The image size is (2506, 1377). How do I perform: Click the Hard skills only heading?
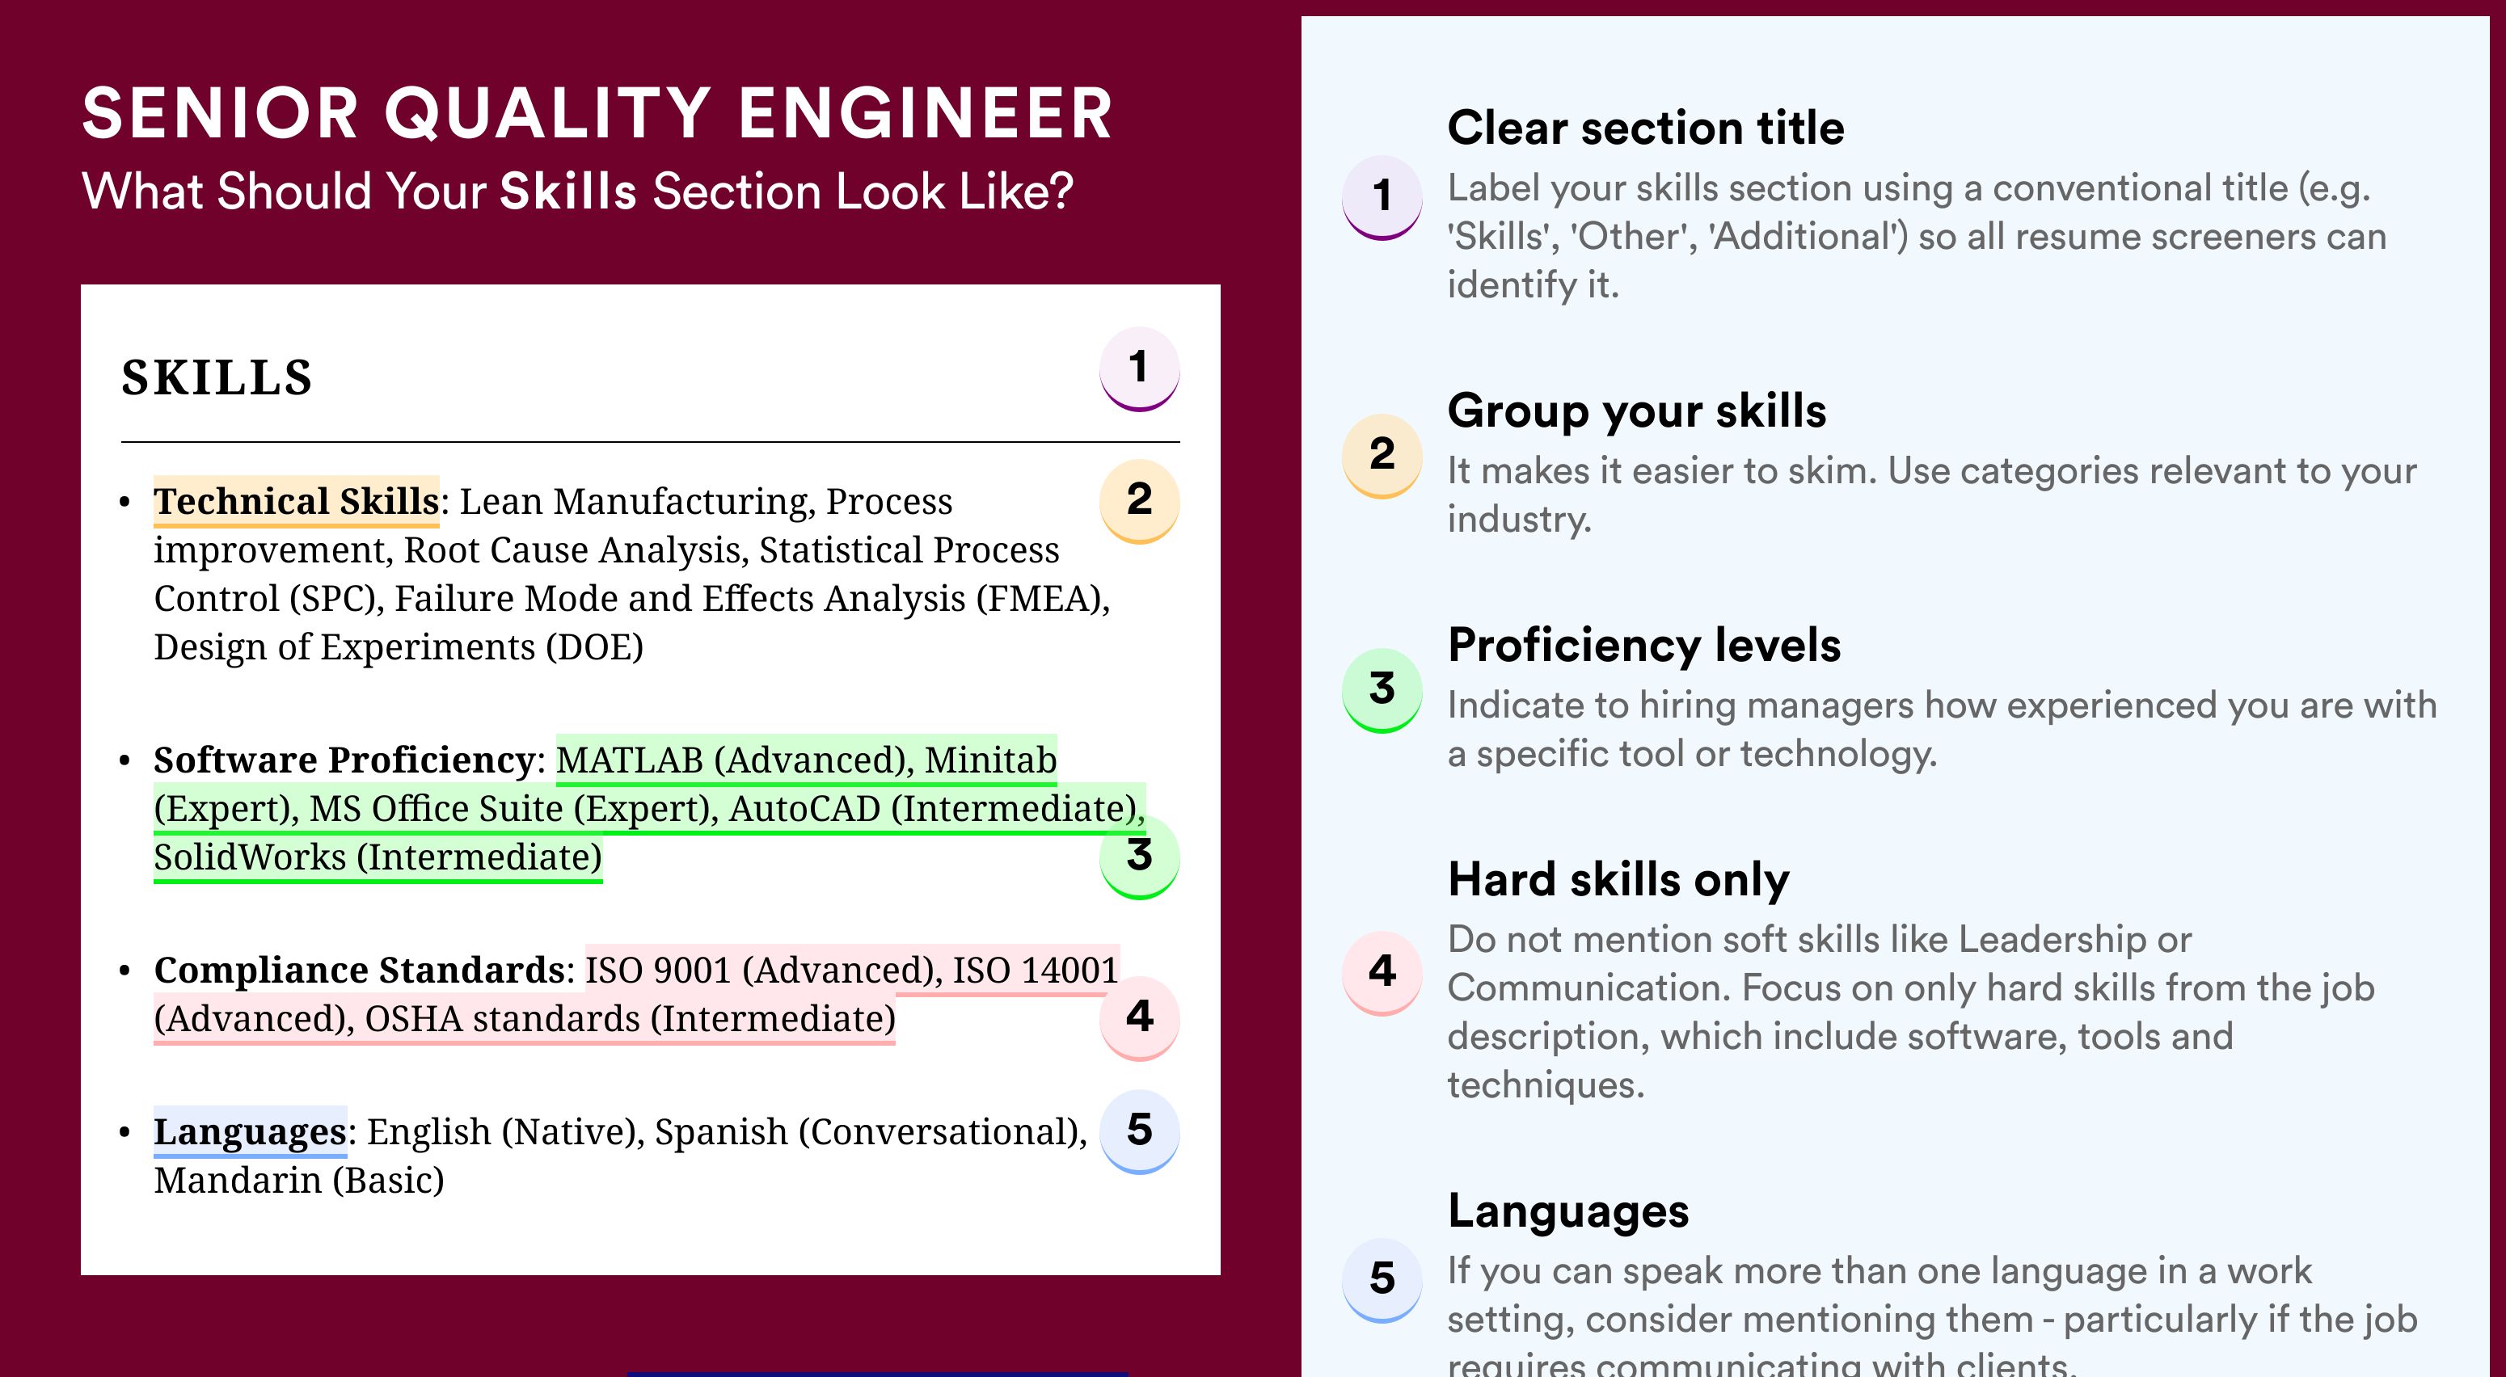(1618, 879)
